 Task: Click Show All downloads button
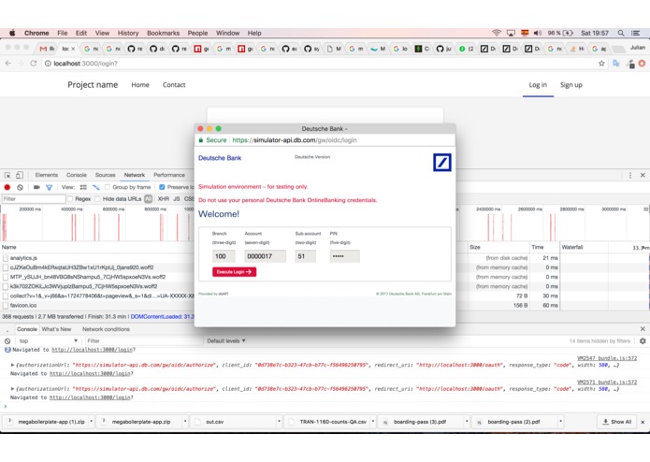(x=617, y=422)
